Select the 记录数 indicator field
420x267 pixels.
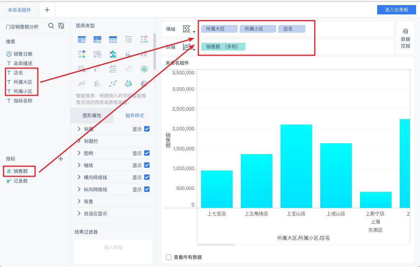click(x=21, y=181)
